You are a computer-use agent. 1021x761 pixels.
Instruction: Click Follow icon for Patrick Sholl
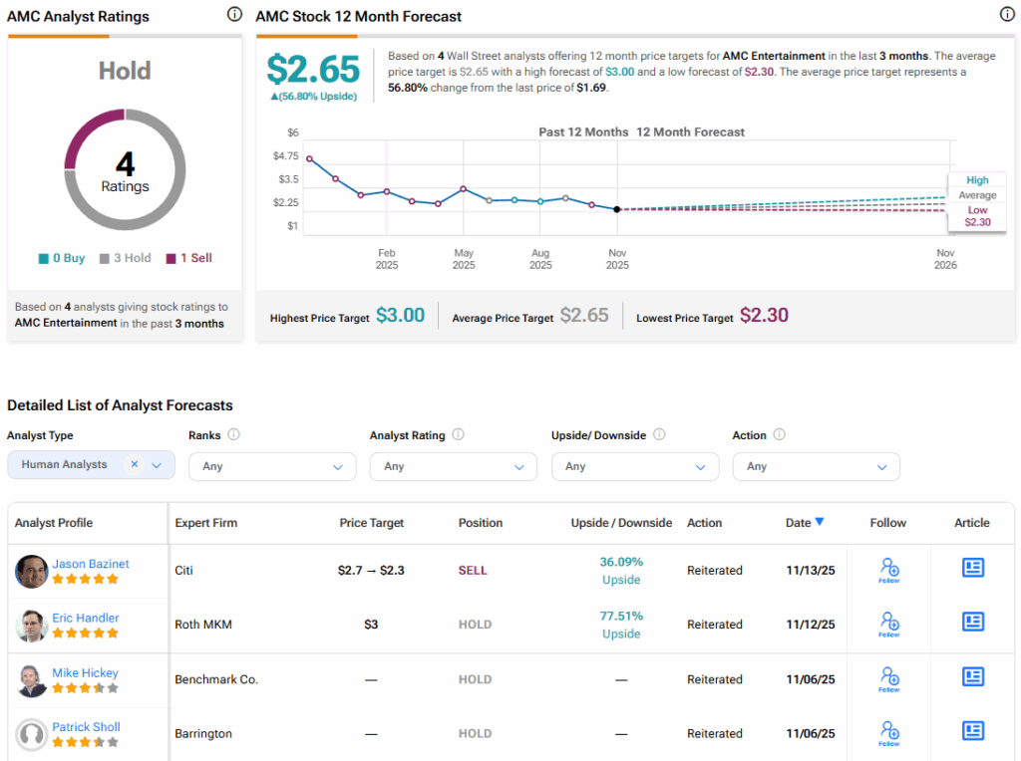click(888, 733)
